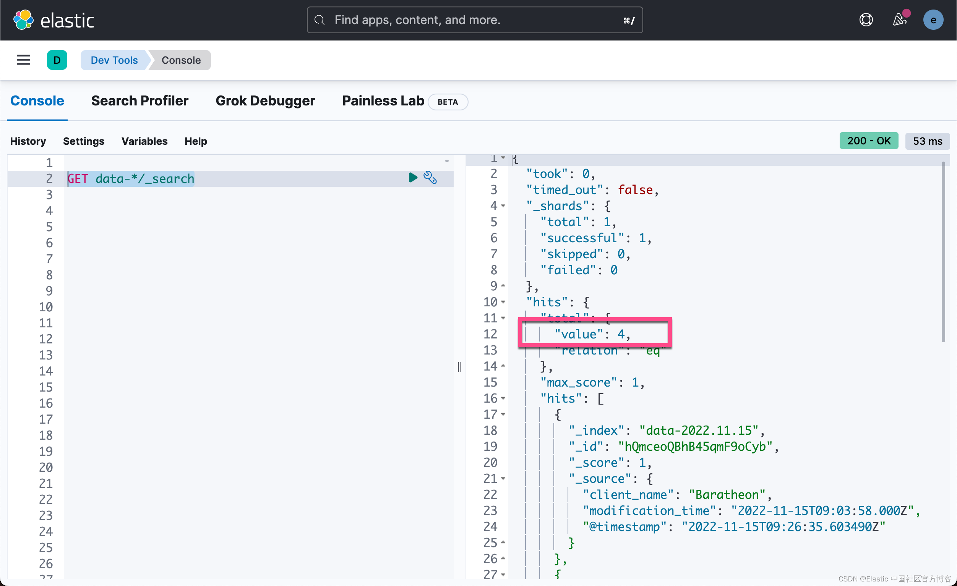Click the green D space avatar
The image size is (957, 586).
click(57, 60)
